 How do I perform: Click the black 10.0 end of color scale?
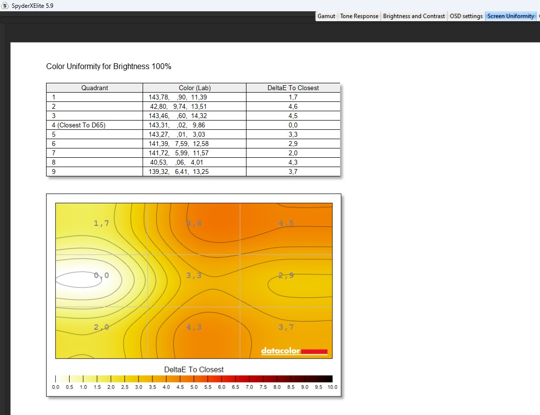[x=329, y=379]
